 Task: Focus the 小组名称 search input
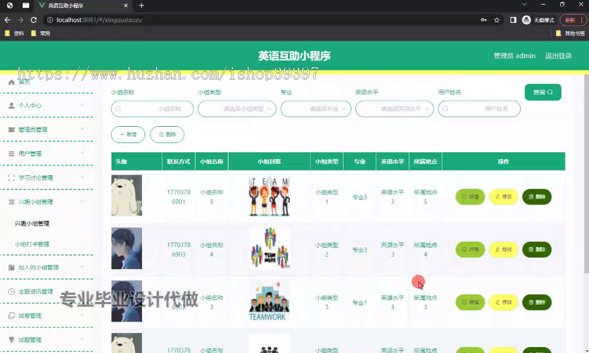pyautogui.click(x=152, y=109)
